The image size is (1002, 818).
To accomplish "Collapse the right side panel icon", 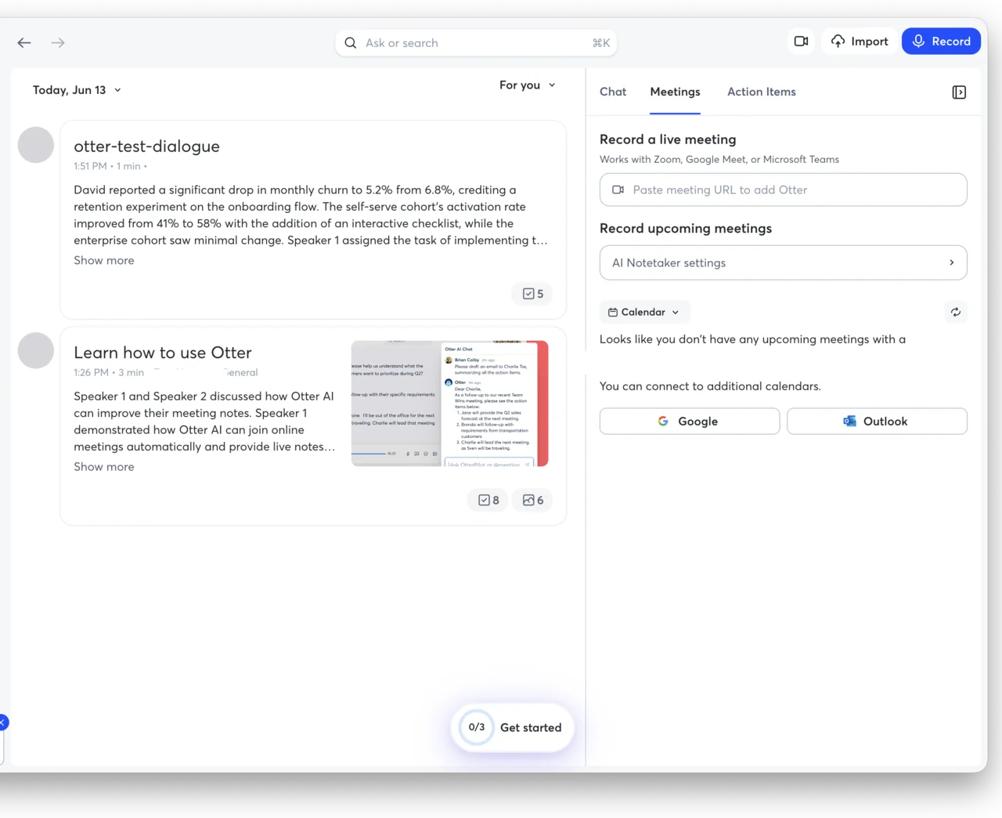I will (x=959, y=92).
